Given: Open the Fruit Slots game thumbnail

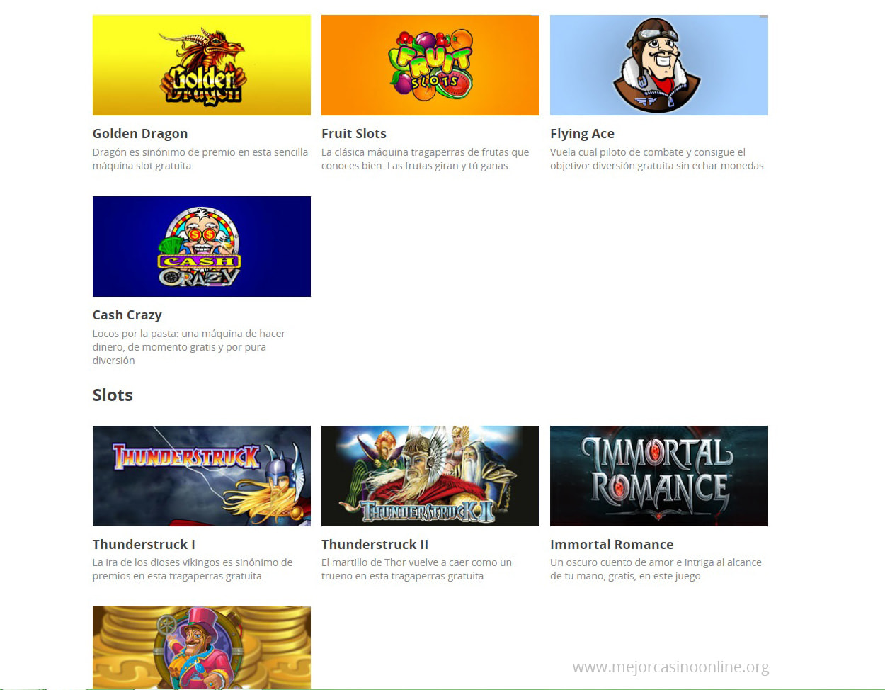Looking at the screenshot, I should (430, 65).
